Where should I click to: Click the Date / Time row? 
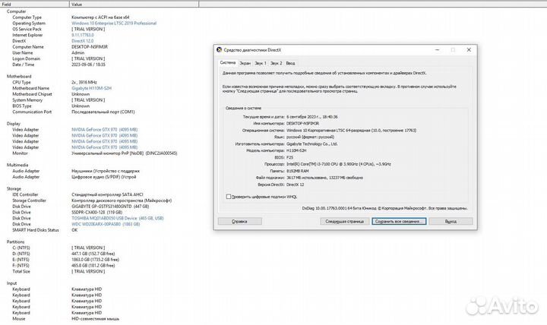pos(58,65)
